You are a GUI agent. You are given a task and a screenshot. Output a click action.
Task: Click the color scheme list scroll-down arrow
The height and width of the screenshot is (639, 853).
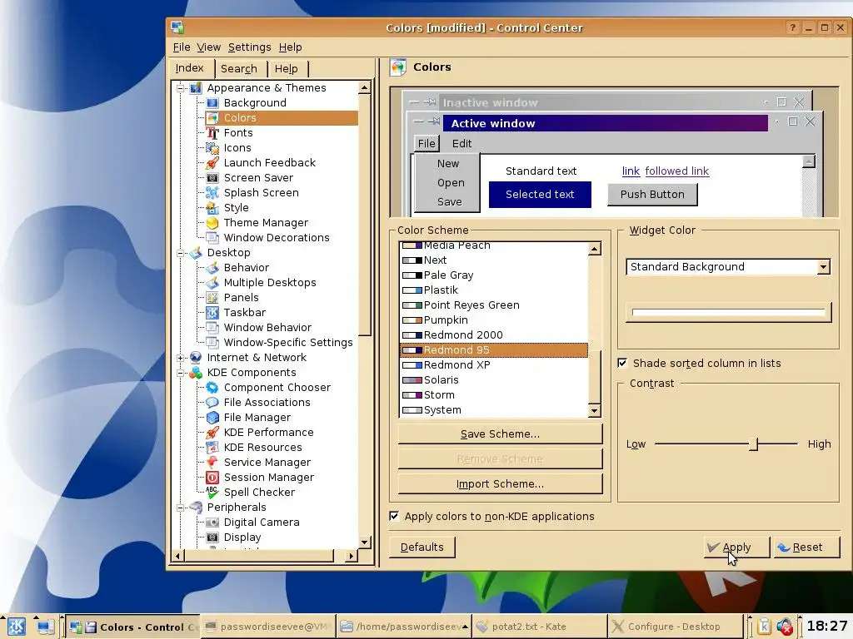click(594, 411)
